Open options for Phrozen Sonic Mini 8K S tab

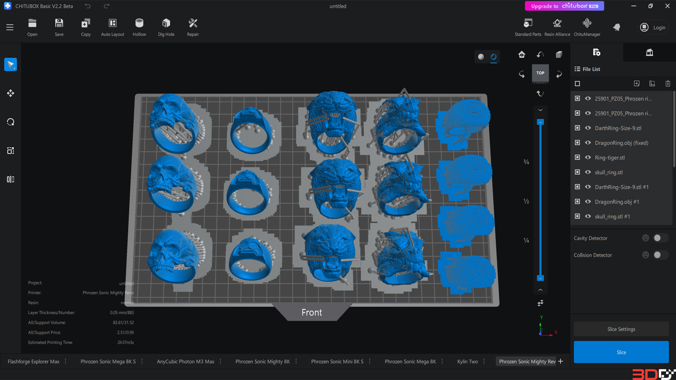(370, 361)
